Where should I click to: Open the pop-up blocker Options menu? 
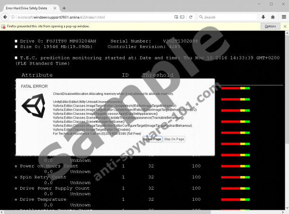point(270,26)
